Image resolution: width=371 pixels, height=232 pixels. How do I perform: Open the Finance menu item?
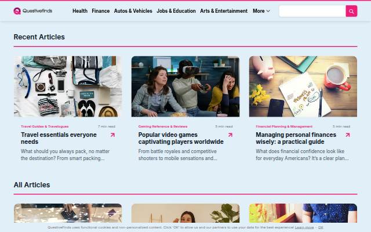point(100,11)
